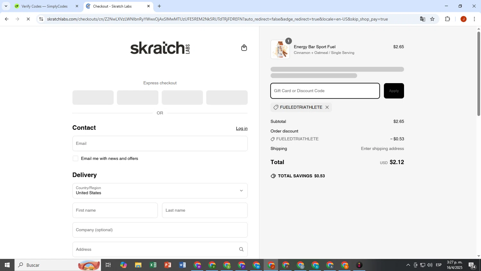Click the search icon in Address field

point(241,249)
